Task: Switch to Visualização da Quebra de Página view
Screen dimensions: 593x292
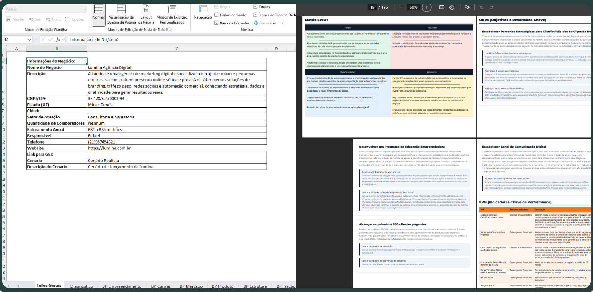Action: click(121, 14)
